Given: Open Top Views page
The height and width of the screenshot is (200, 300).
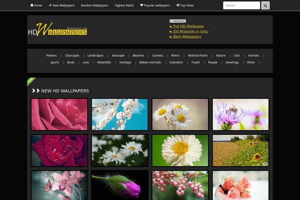Looking at the screenshot, I should click(x=185, y=5).
